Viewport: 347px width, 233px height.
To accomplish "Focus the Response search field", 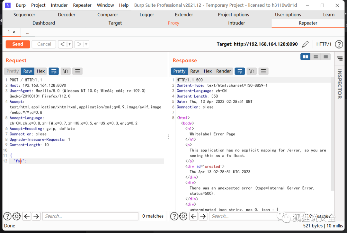I will coord(257,216).
